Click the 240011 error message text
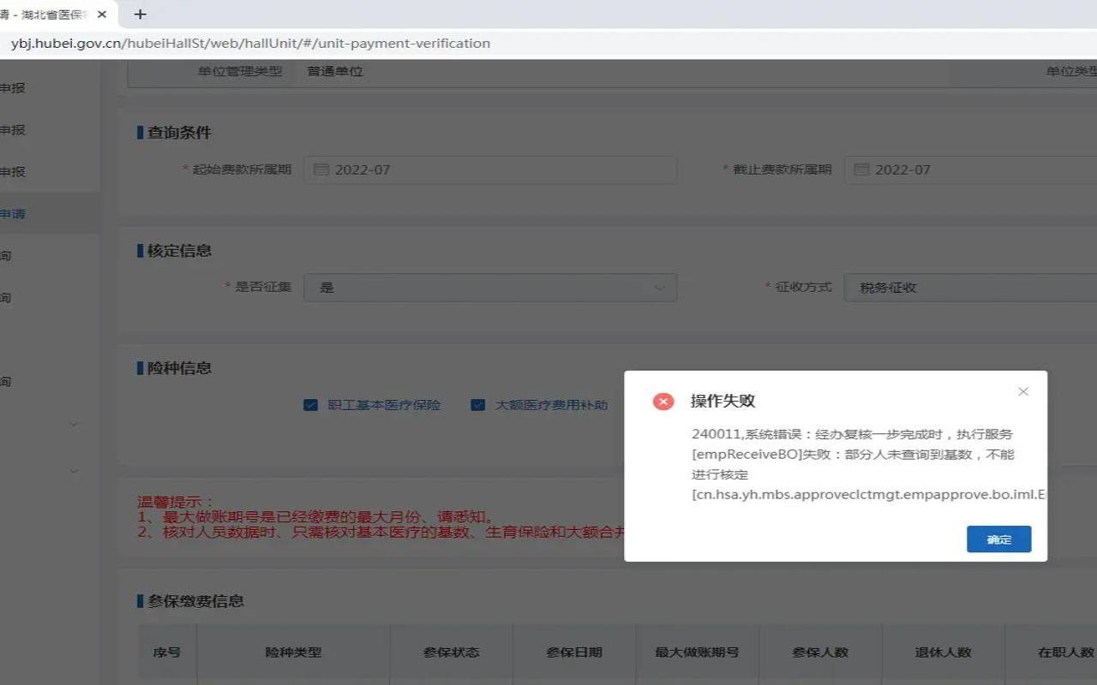This screenshot has width=1097, height=685. (869, 464)
